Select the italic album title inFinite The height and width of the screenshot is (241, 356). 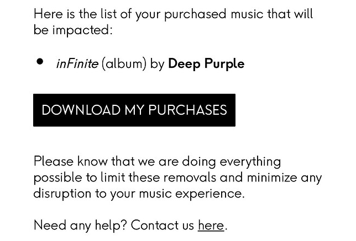pos(77,63)
